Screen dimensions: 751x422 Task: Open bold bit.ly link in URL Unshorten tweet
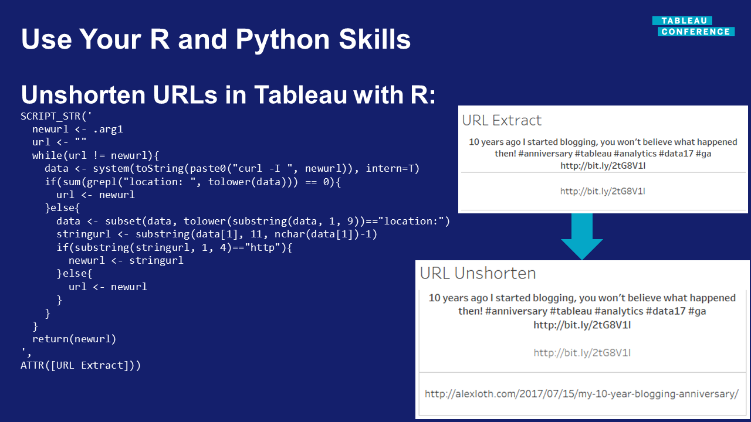pyautogui.click(x=582, y=325)
